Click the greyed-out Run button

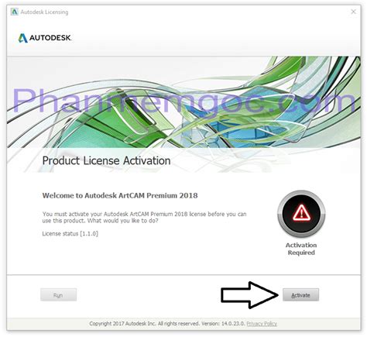(x=58, y=295)
